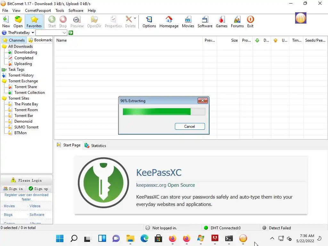Sort by the Size column header
This screenshot has width=328, height=246.
pyautogui.click(x=228, y=40)
